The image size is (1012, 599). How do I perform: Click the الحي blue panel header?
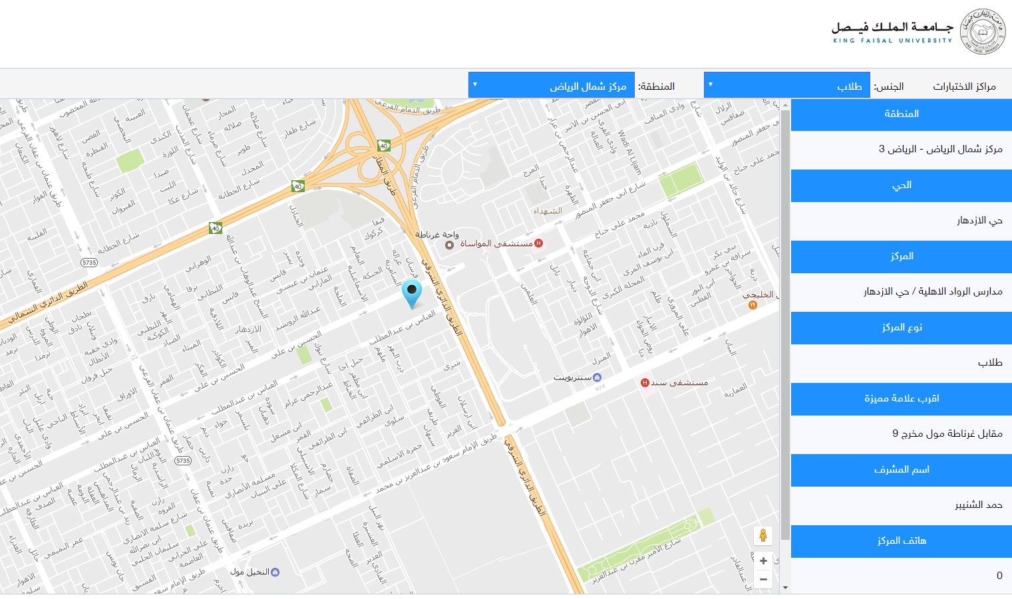click(x=902, y=185)
